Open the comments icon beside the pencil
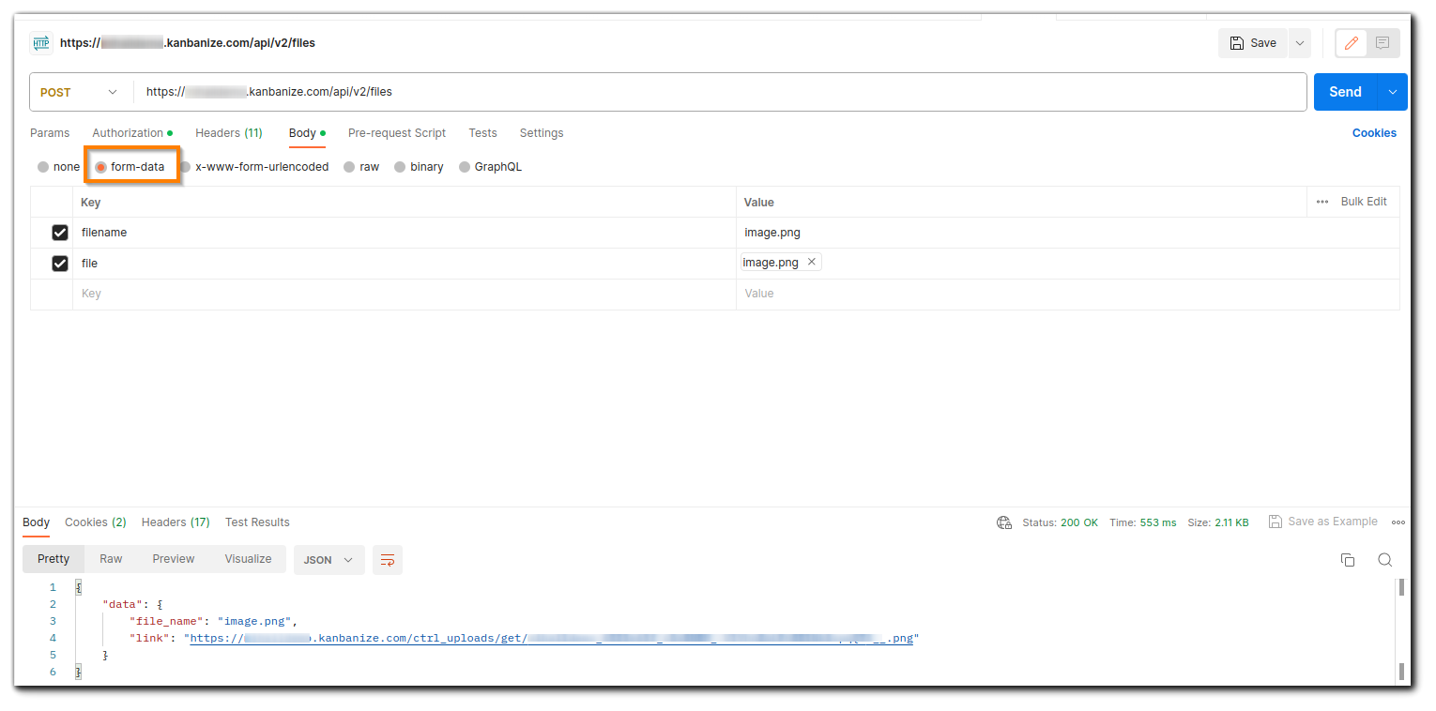The height and width of the screenshot is (711, 1436). click(x=1383, y=43)
